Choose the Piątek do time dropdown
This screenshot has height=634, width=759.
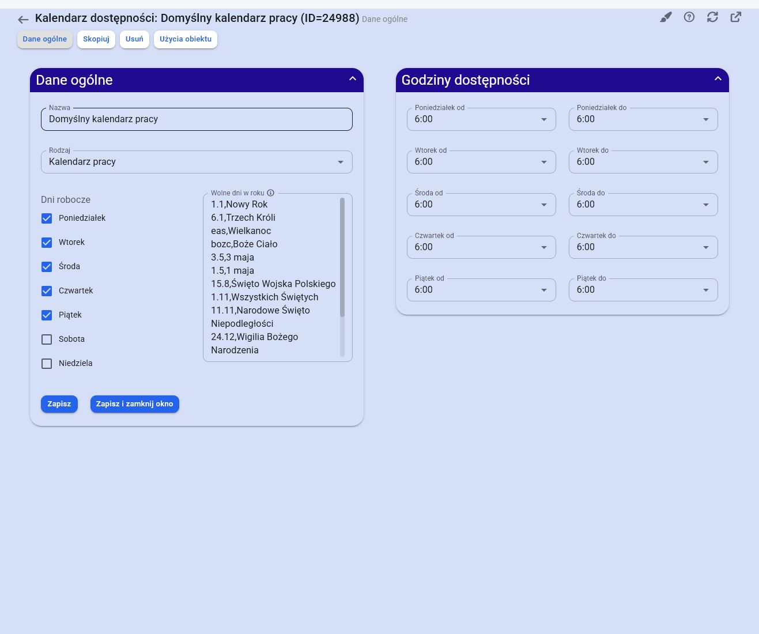click(643, 290)
